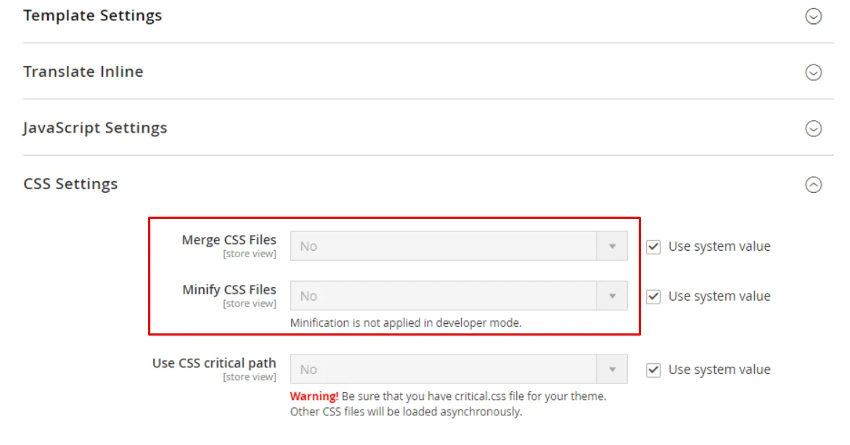Uncheck Use system value for Minify CSS Files
This screenshot has height=445, width=850.
[653, 296]
